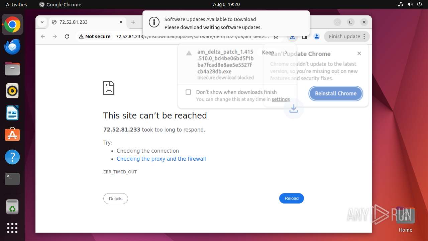Expand download options arrow next to Keep
Screen dimensions: 428x241
[x=286, y=53]
